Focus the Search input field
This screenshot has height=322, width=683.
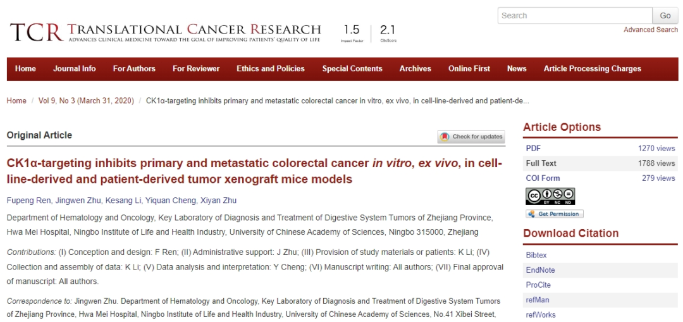pyautogui.click(x=575, y=16)
